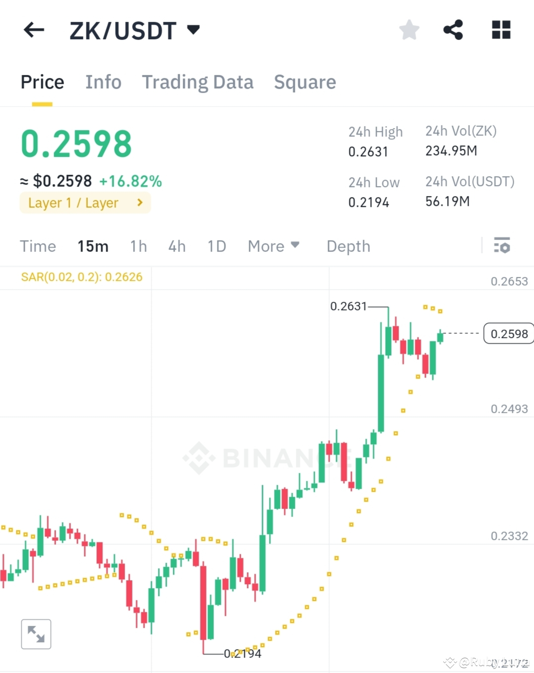Expand the More timeframe options
Screen dimensions: 534x673
tap(273, 246)
